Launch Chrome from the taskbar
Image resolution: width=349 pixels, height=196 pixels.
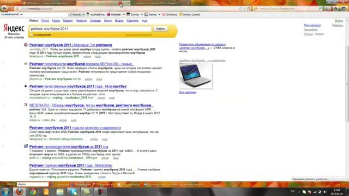(x=33, y=192)
